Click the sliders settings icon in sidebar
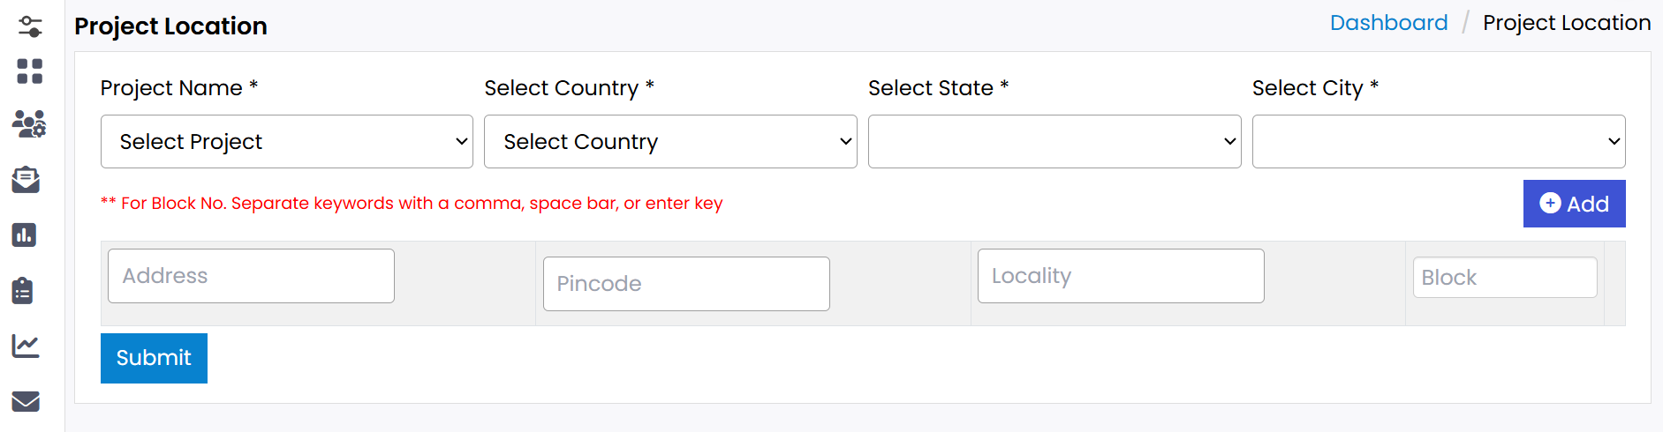1663x432 pixels. [30, 26]
